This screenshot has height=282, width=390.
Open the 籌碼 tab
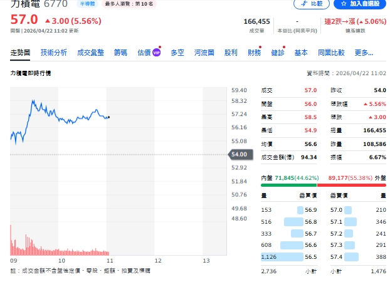[x=120, y=53]
